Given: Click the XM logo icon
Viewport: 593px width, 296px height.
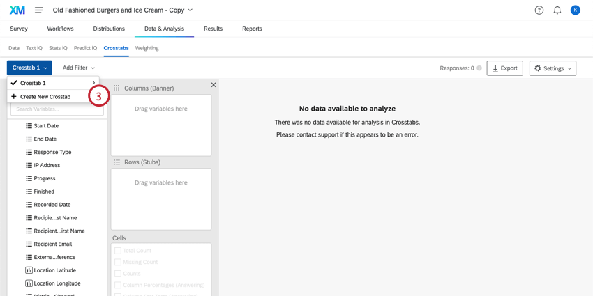Looking at the screenshot, I should pyautogui.click(x=17, y=10).
